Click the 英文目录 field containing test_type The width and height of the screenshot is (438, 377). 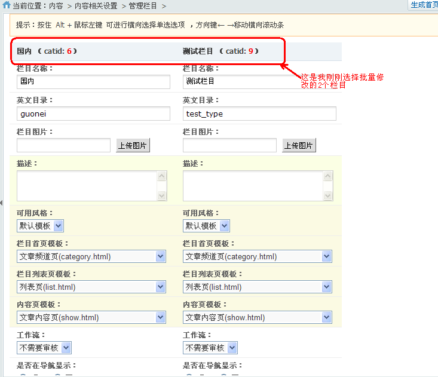point(259,114)
